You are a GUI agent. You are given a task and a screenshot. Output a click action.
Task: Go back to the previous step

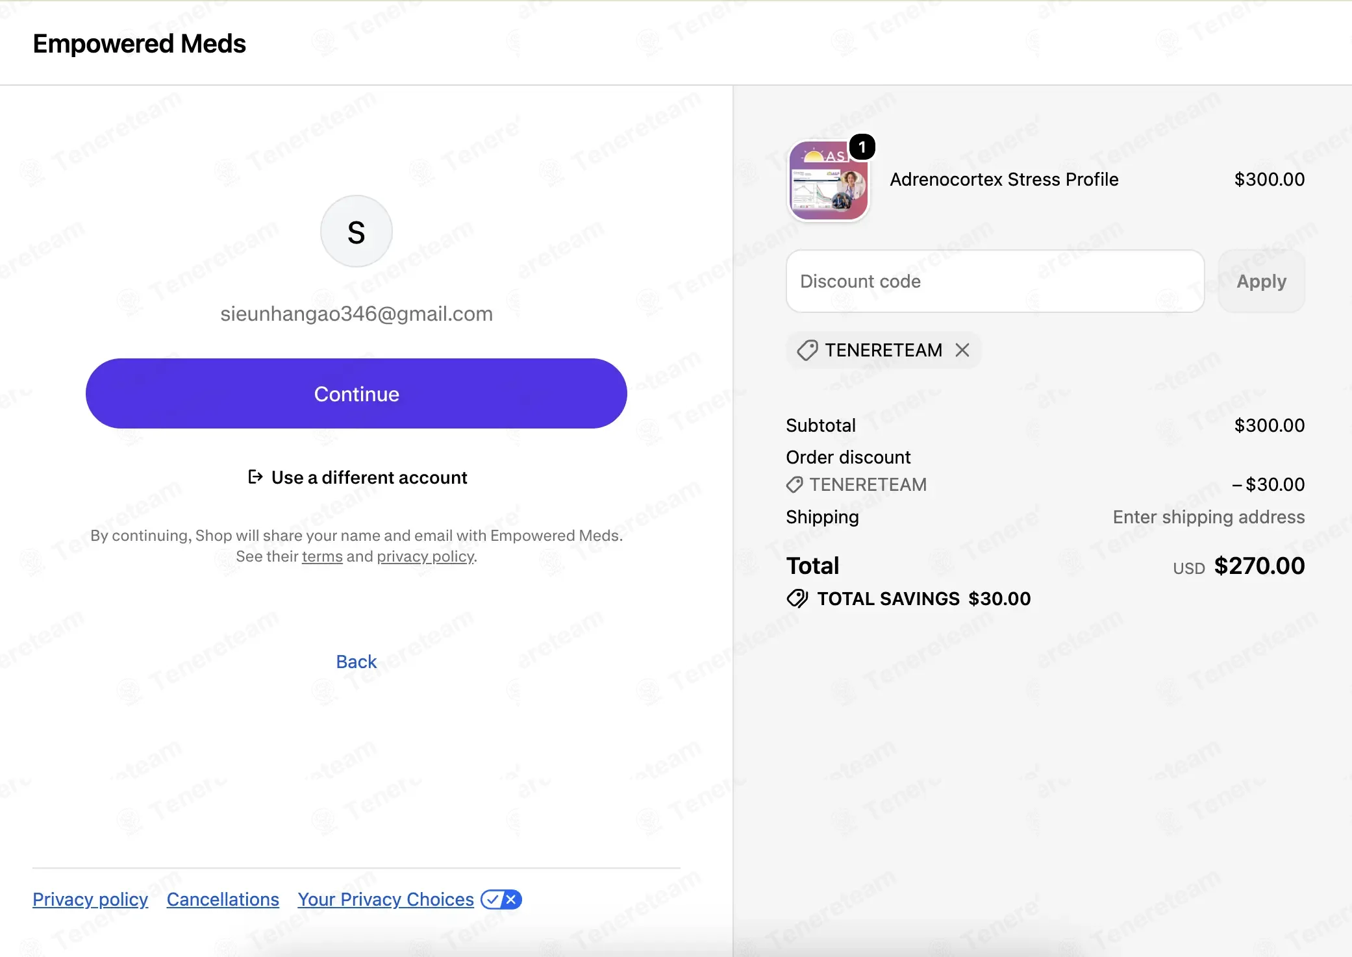[357, 662]
